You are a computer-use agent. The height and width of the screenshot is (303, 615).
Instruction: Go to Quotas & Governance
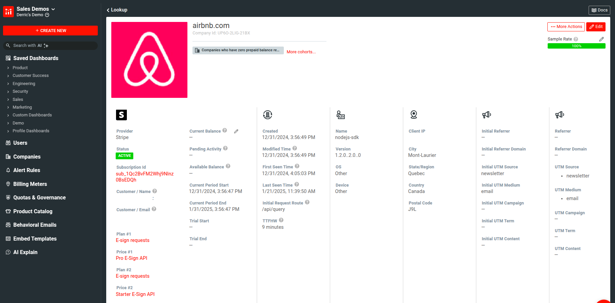[x=39, y=198]
